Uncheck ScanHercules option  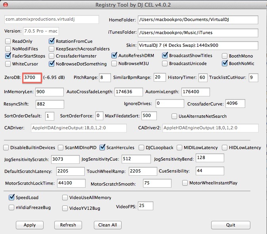point(102,148)
